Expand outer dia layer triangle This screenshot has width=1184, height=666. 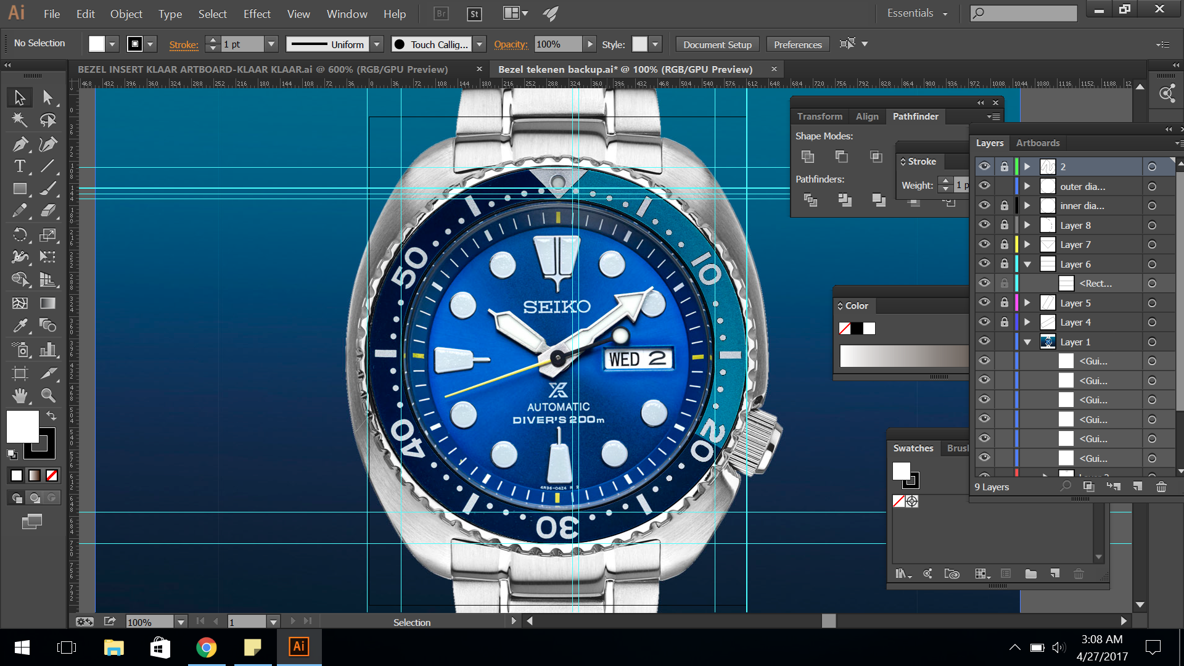(x=1027, y=186)
